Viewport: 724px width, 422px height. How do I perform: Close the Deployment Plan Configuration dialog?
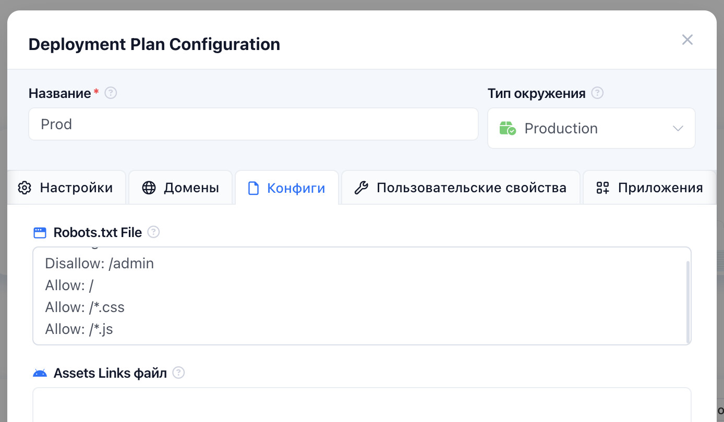[x=687, y=40]
